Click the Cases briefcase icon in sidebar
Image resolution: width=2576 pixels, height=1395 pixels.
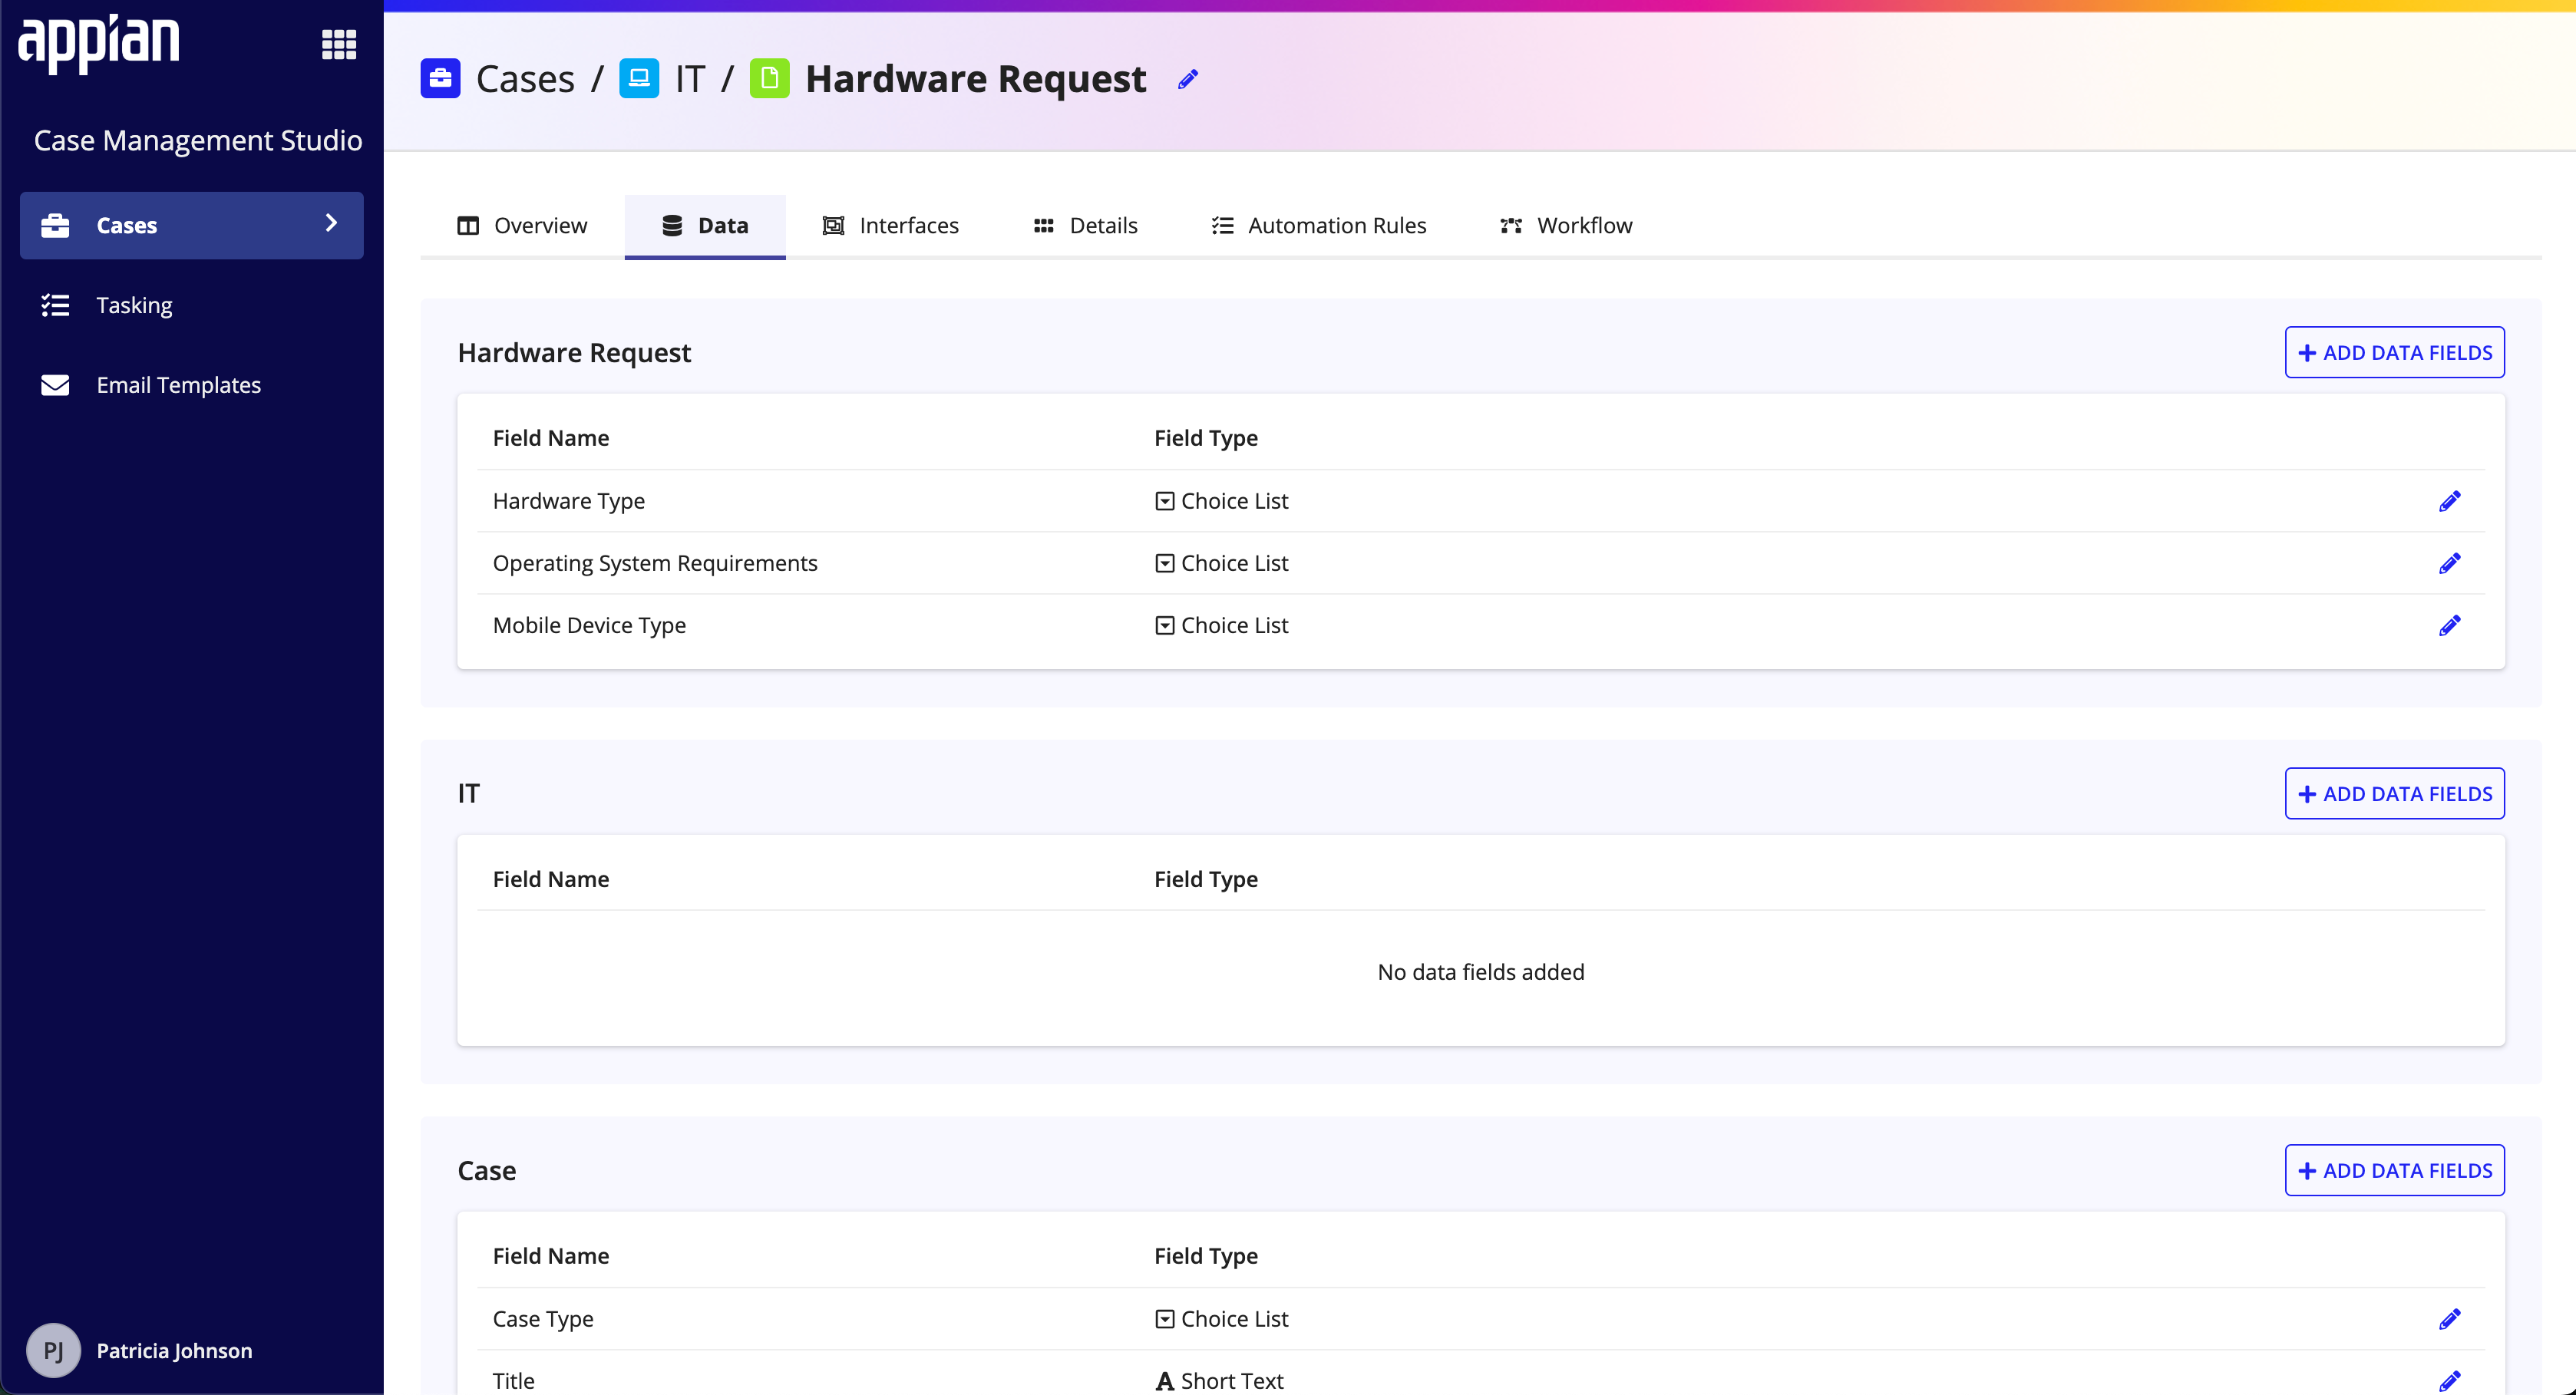(55, 225)
